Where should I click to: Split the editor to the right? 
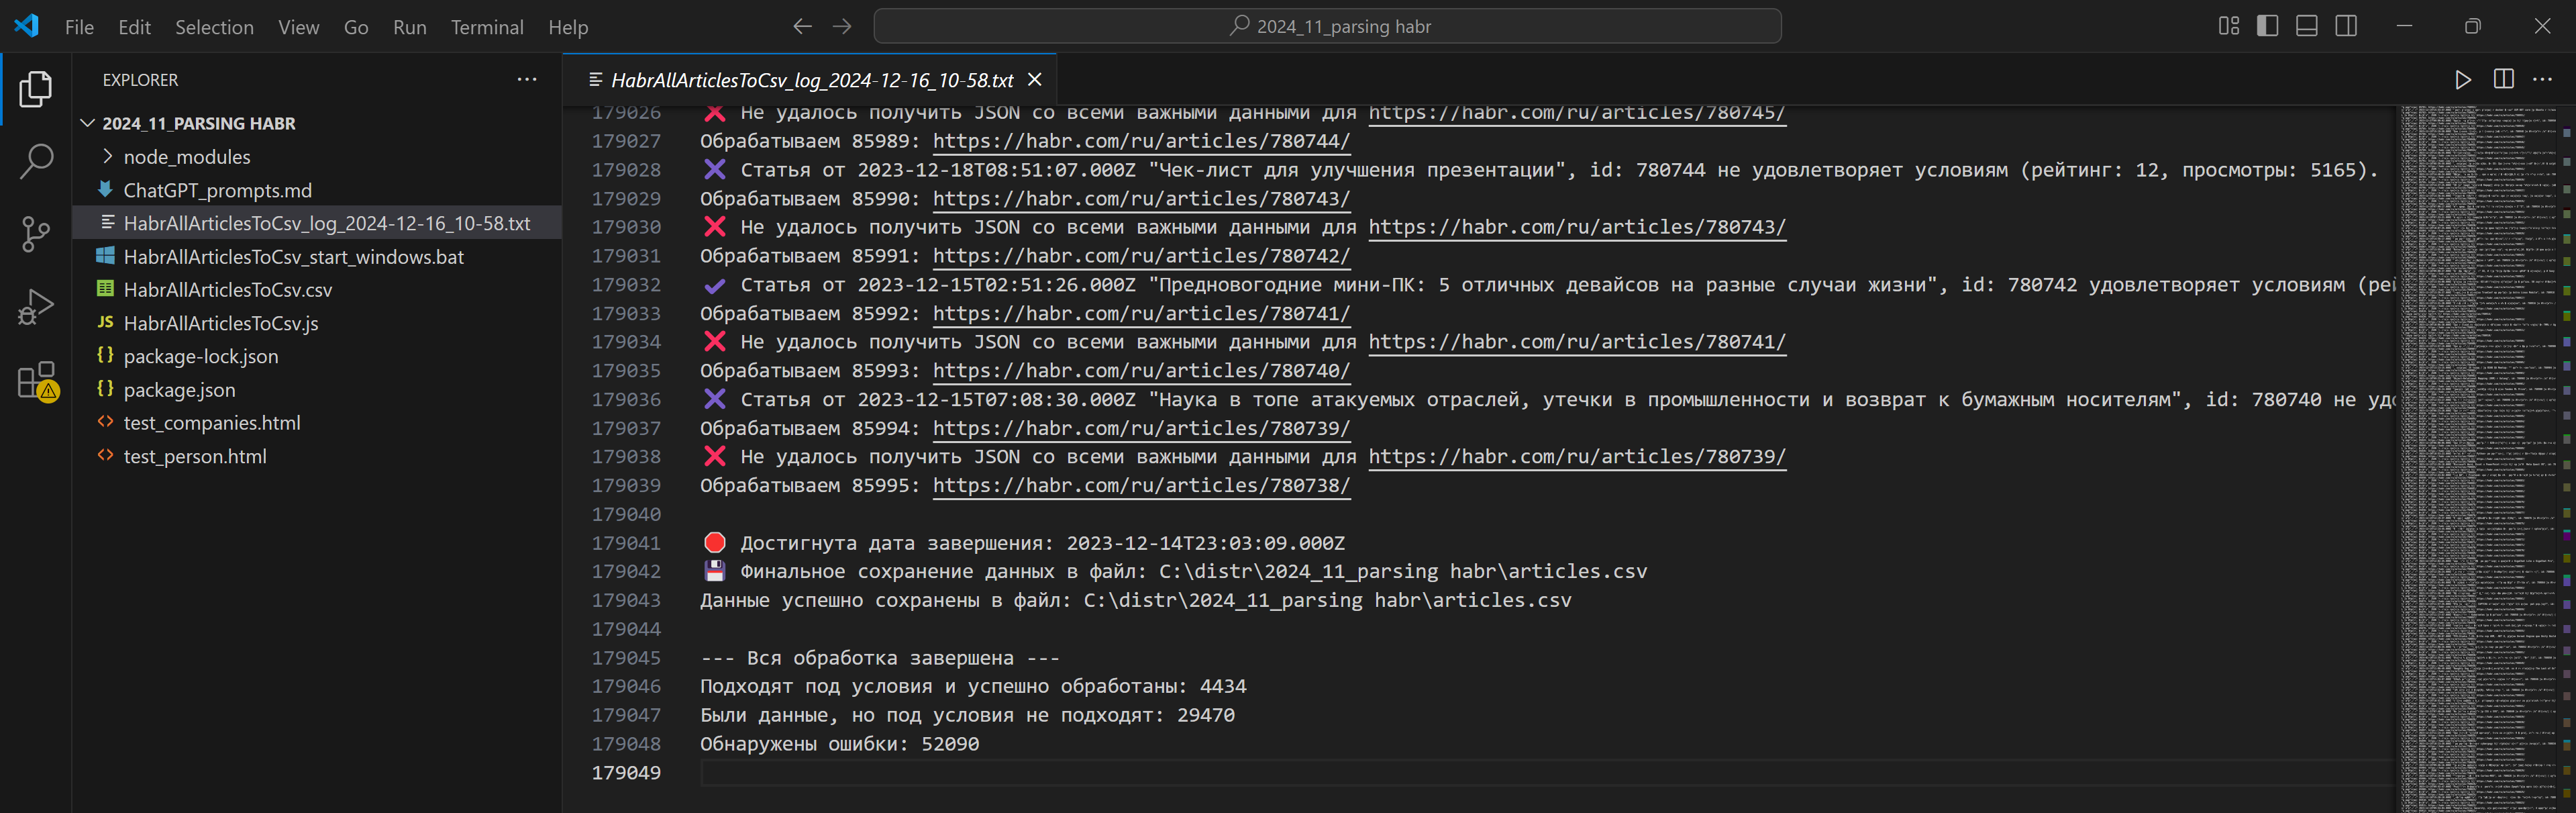tap(2503, 80)
